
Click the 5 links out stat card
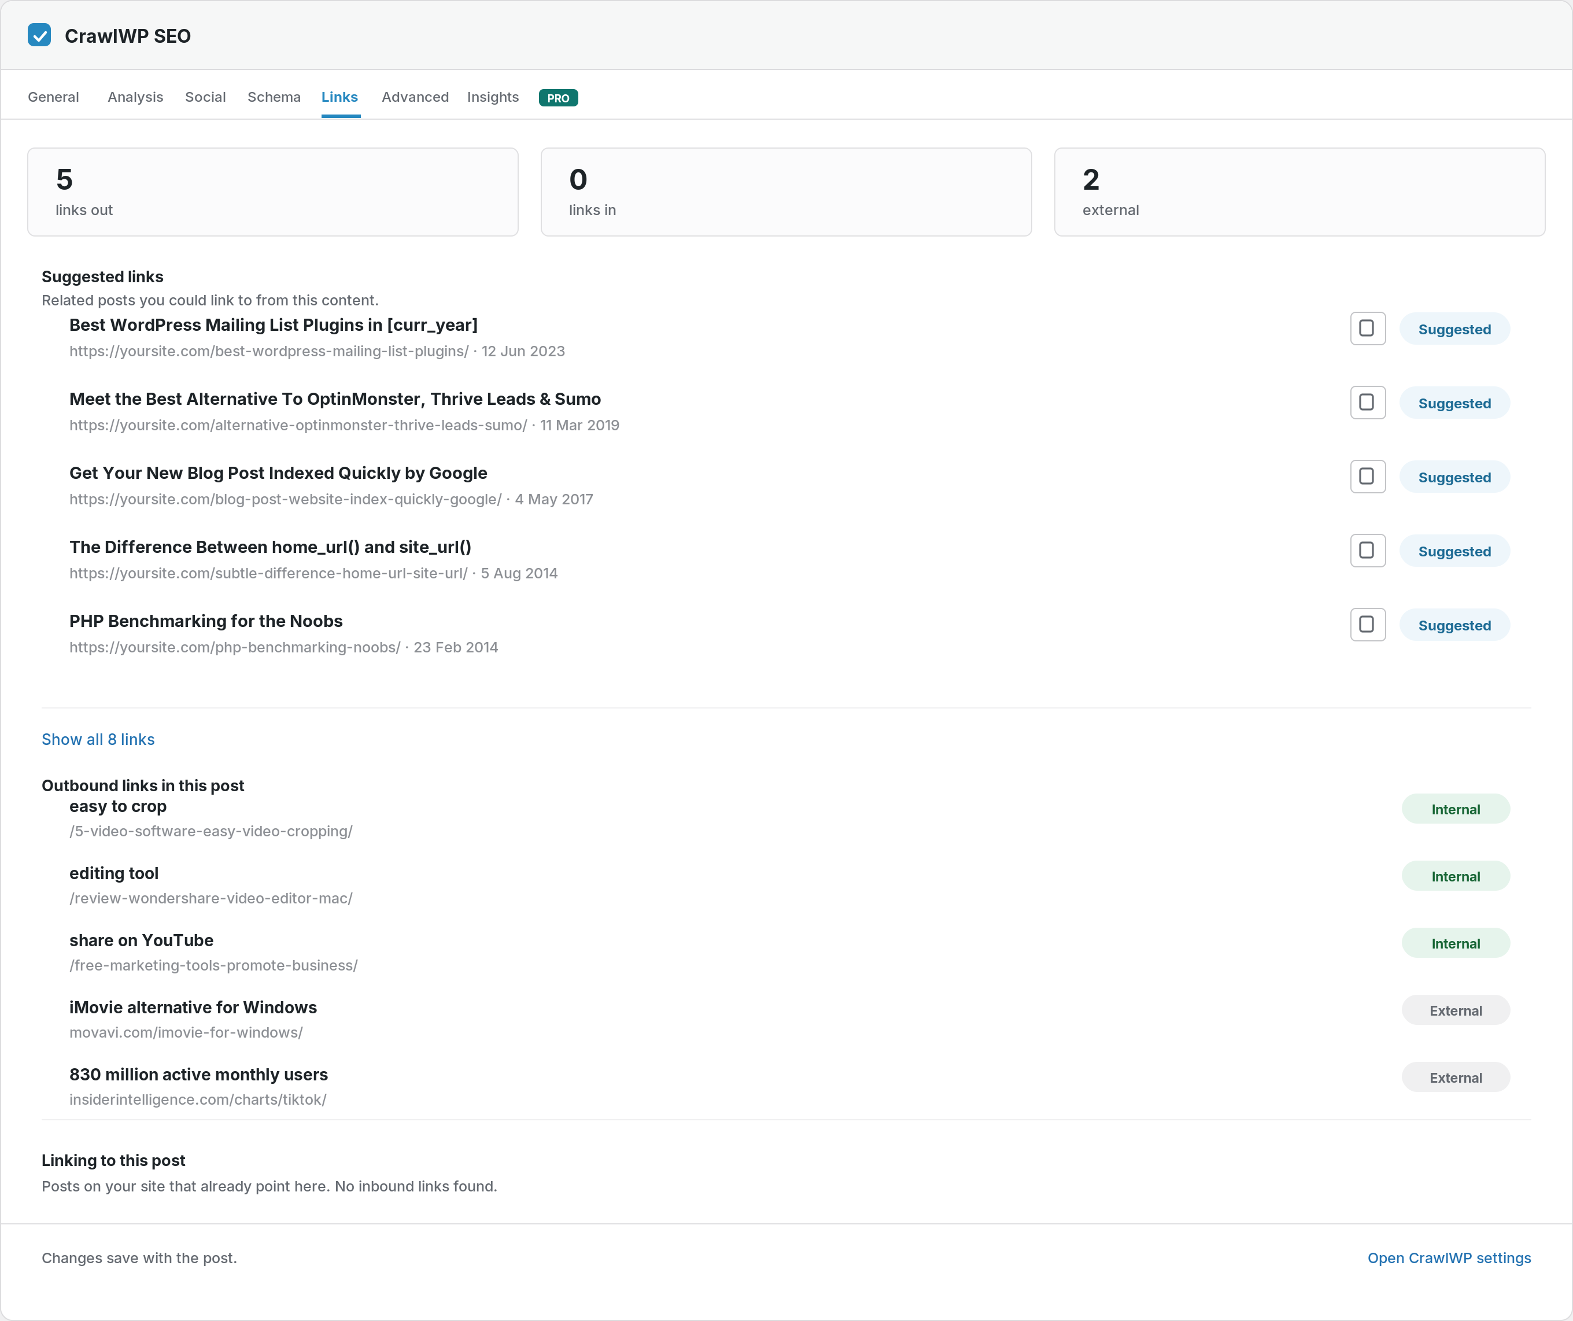click(x=272, y=192)
